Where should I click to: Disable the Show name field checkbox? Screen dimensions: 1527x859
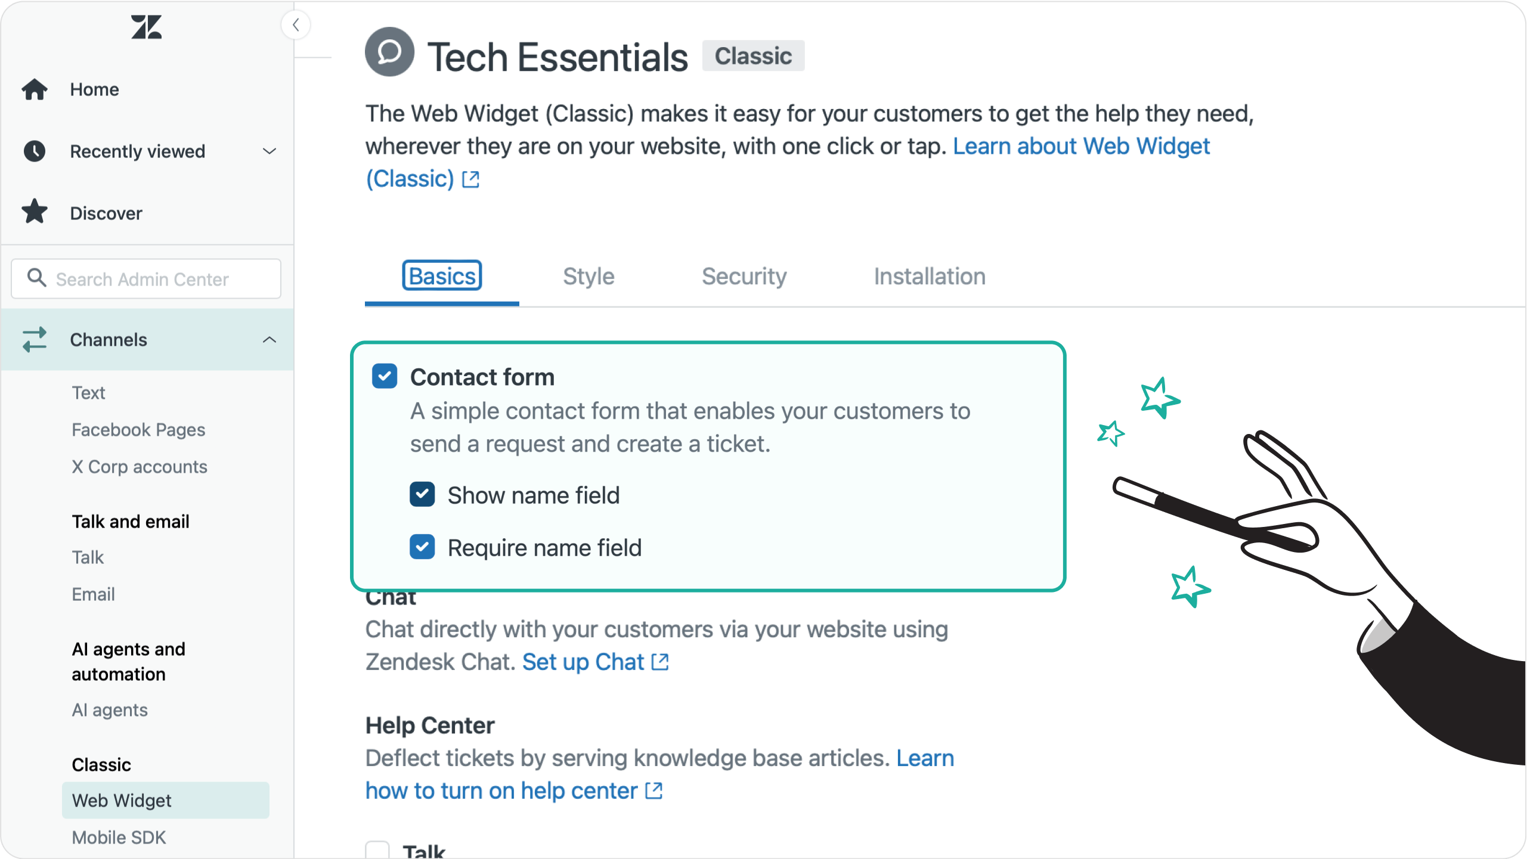(423, 494)
